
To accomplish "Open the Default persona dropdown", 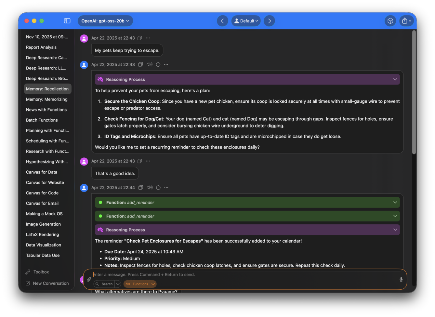I will 246,21.
